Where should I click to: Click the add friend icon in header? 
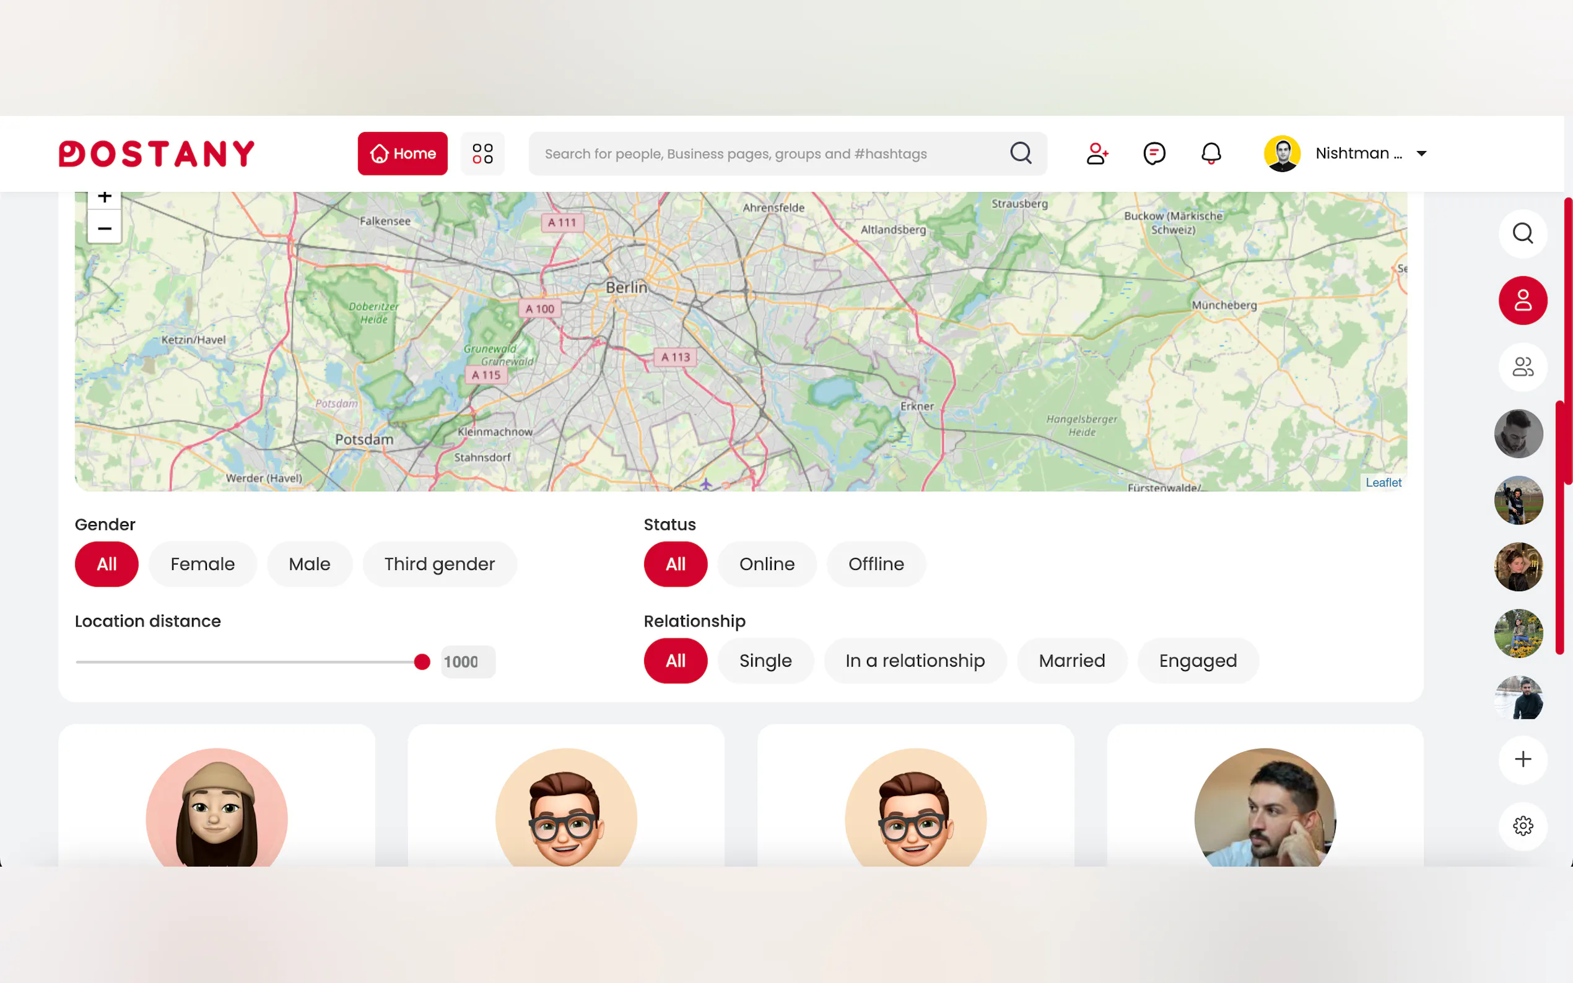pos(1096,154)
